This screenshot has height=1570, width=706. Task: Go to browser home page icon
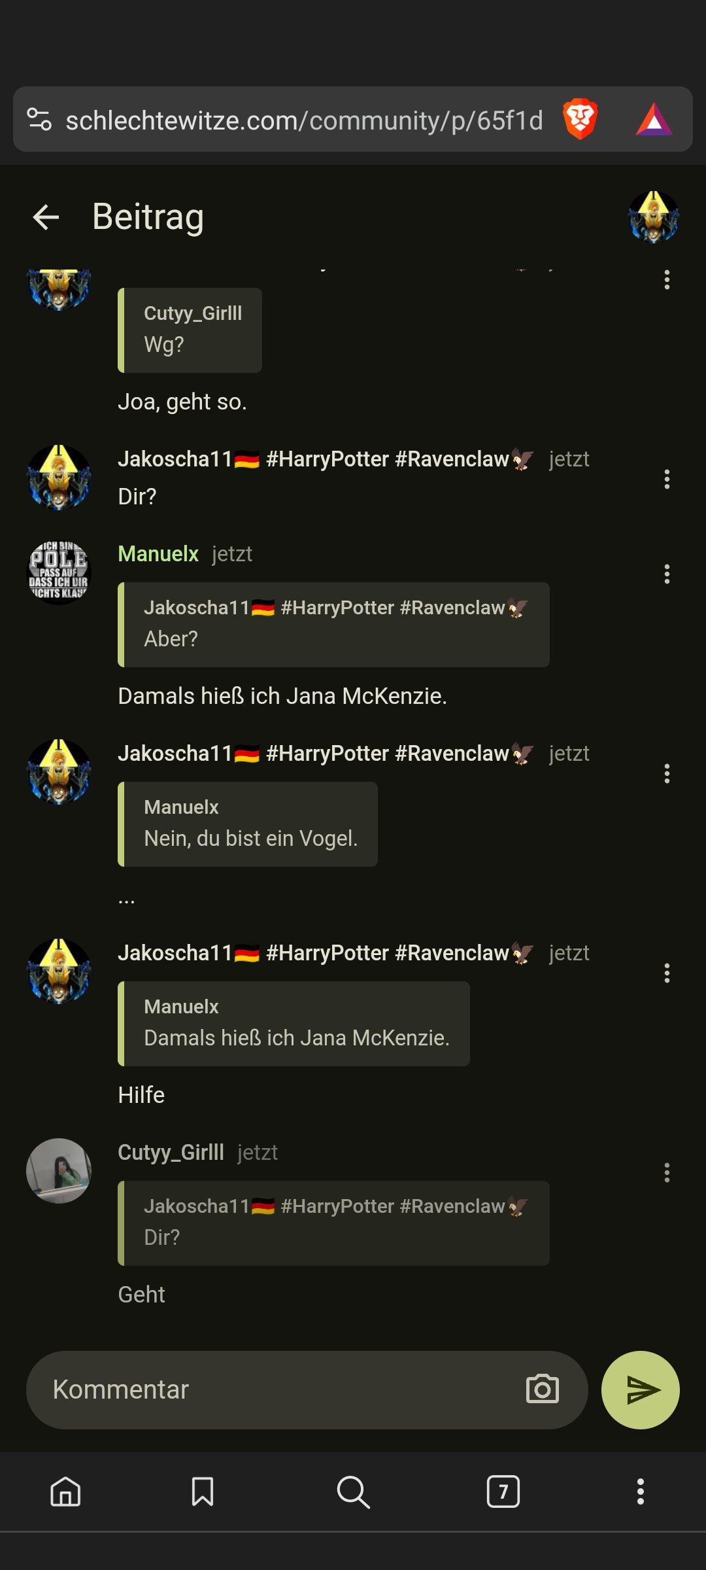(65, 1492)
